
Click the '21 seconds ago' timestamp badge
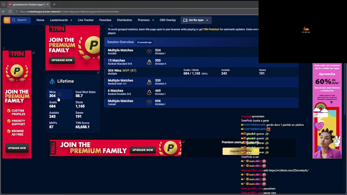[144, 42]
